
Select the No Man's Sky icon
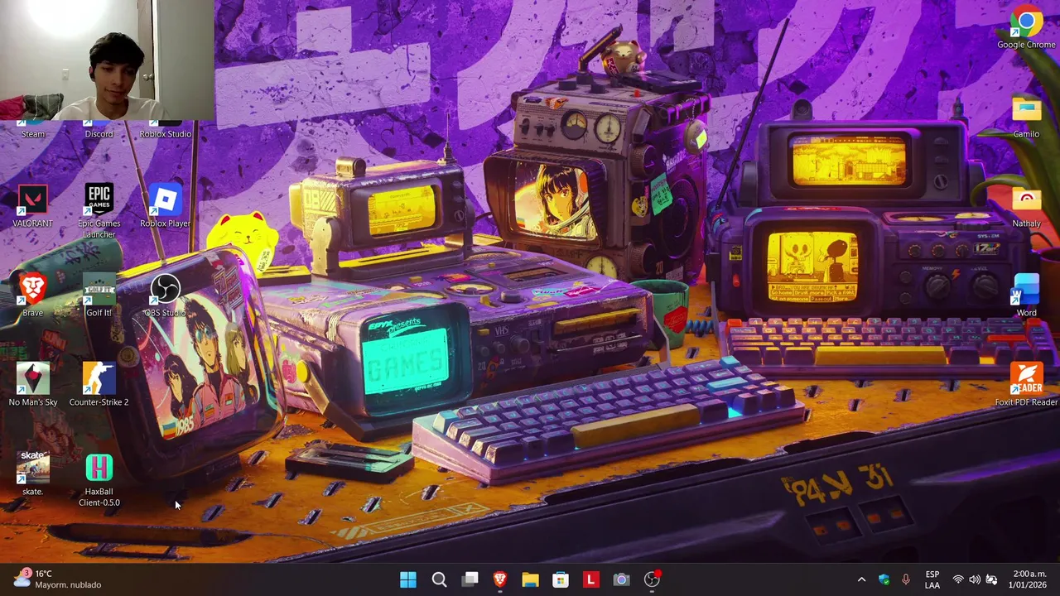[33, 385]
